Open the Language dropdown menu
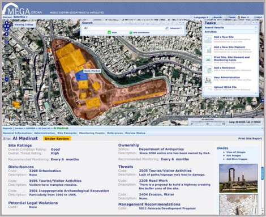 [201, 17]
